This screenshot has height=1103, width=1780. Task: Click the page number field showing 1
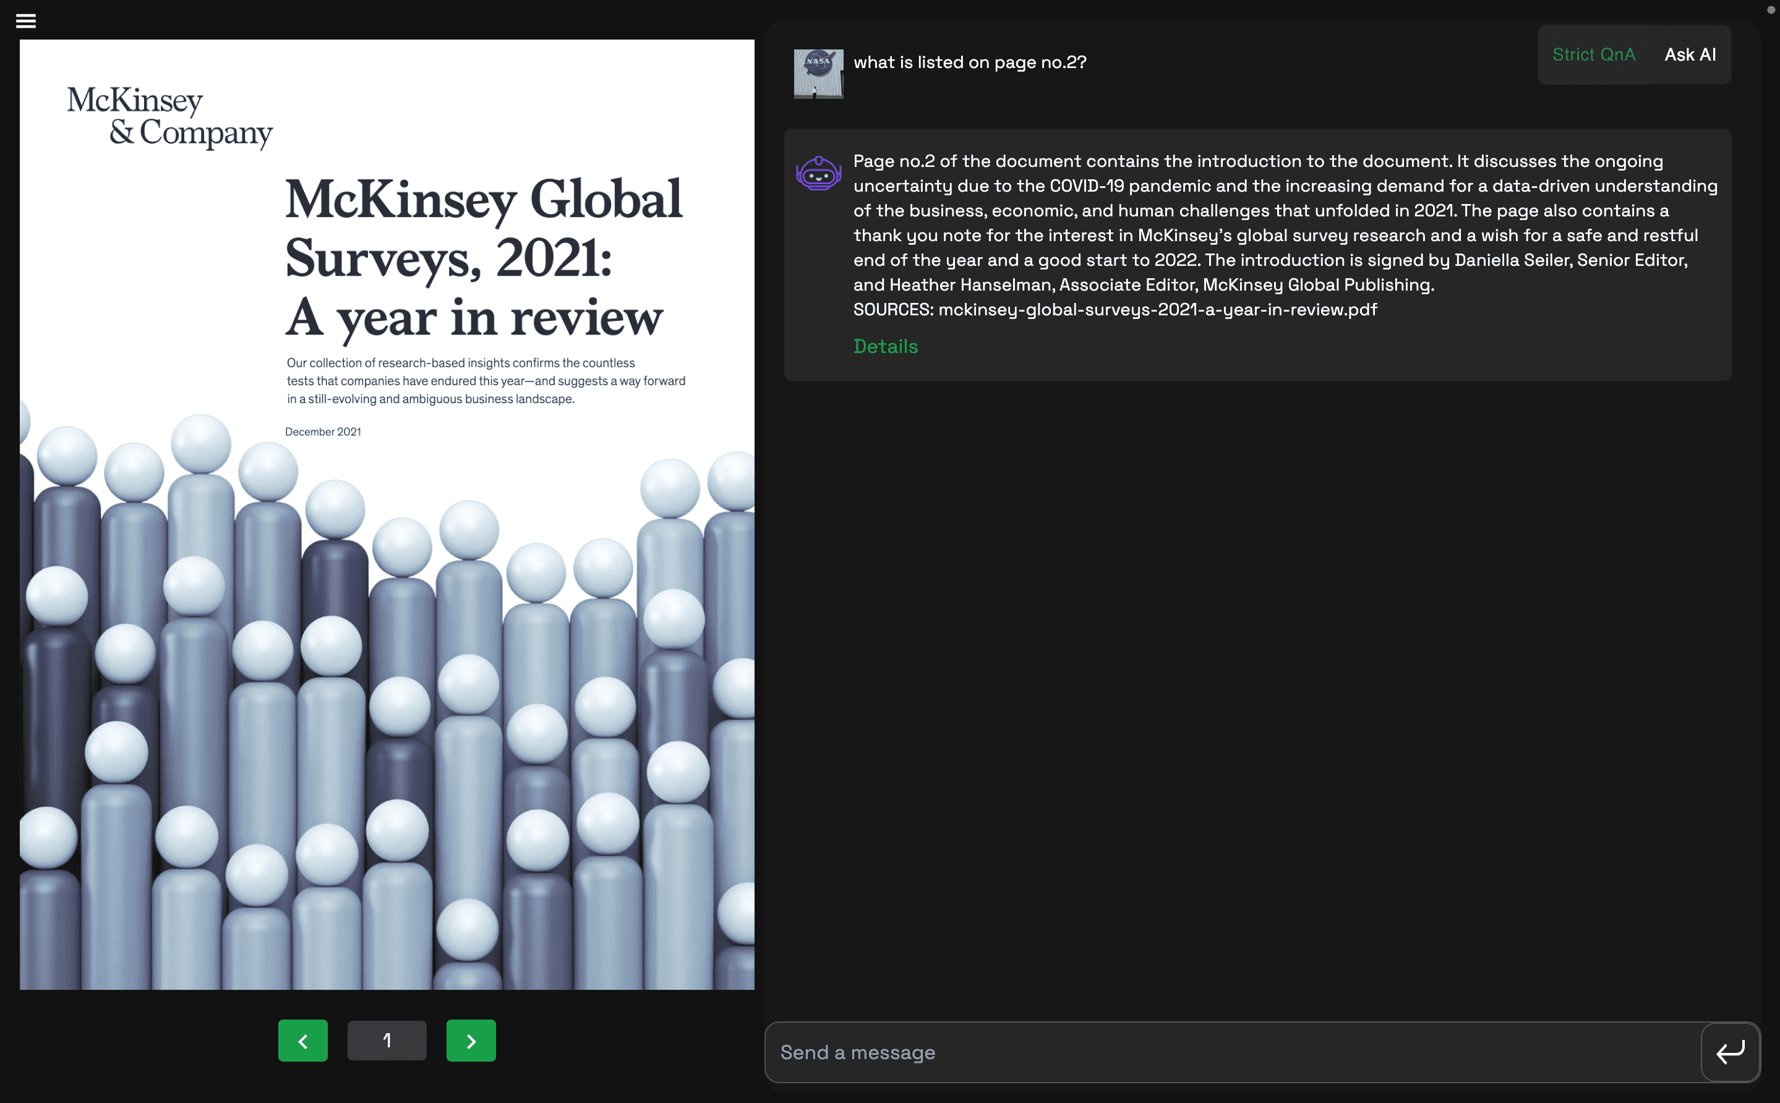387,1041
